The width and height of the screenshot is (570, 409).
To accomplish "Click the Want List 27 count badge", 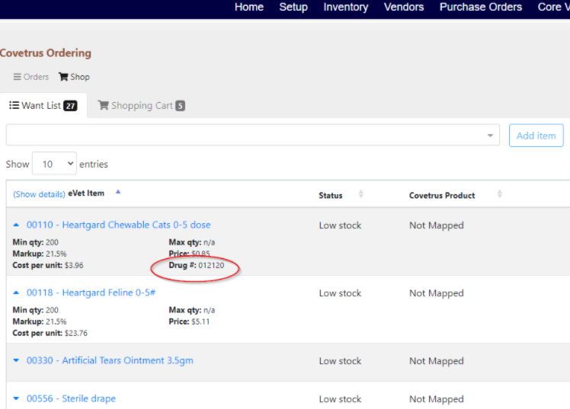I will [70, 106].
